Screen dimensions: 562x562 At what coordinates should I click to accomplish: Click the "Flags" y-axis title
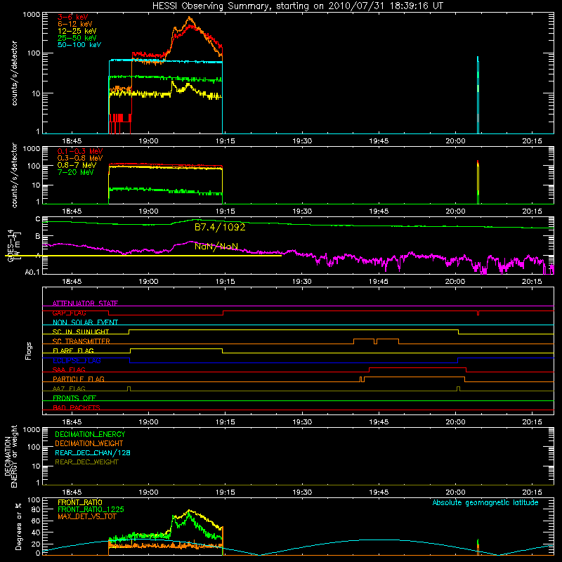tap(29, 351)
